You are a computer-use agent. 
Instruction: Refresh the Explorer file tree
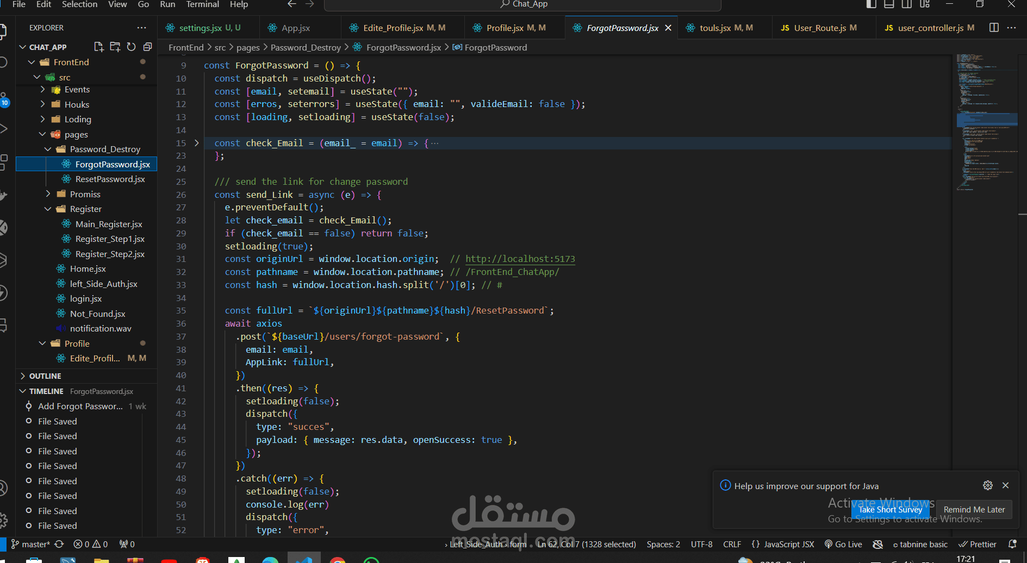131,47
